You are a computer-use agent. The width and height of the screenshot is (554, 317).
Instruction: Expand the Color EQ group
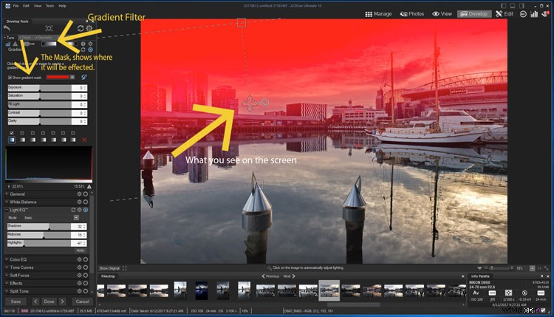point(7,259)
